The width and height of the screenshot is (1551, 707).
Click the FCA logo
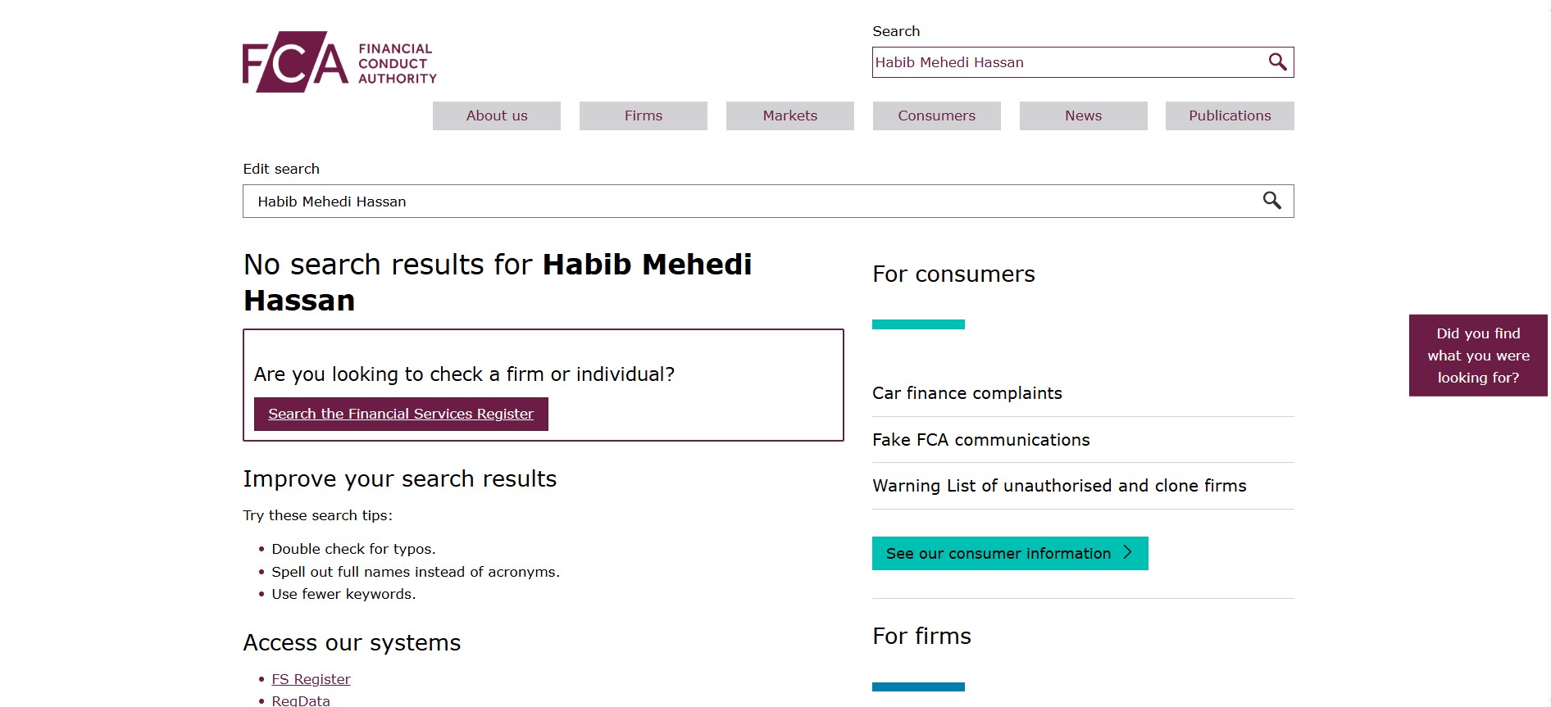coord(339,62)
